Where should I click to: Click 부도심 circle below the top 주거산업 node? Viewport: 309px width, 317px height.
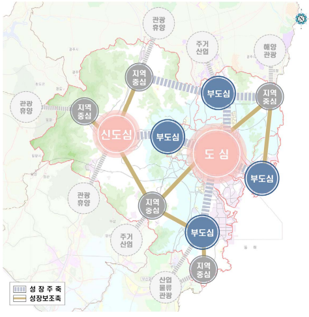218,93
